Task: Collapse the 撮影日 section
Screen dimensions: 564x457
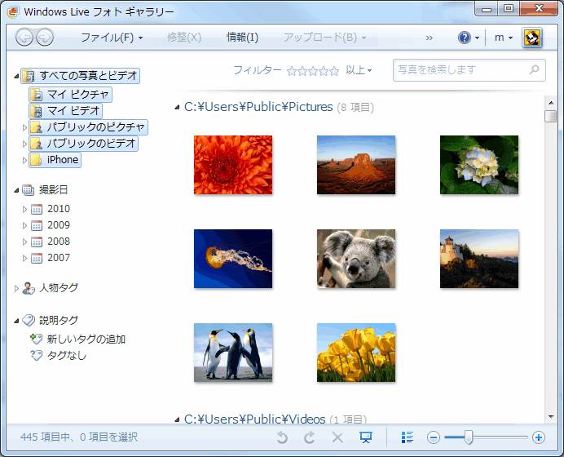Action: tap(16, 190)
